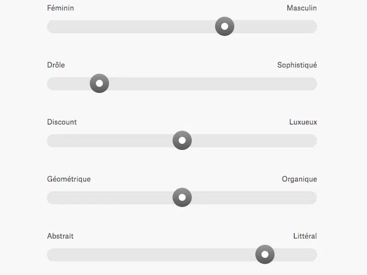The image size is (367, 275).
Task: Set the Abstrait–Littéral slider track to far left
Action: (x=51, y=254)
